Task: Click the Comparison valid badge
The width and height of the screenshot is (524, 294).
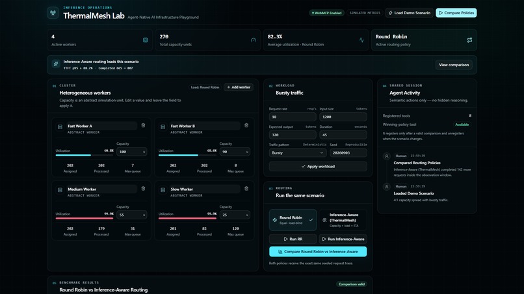Action: coord(351,284)
